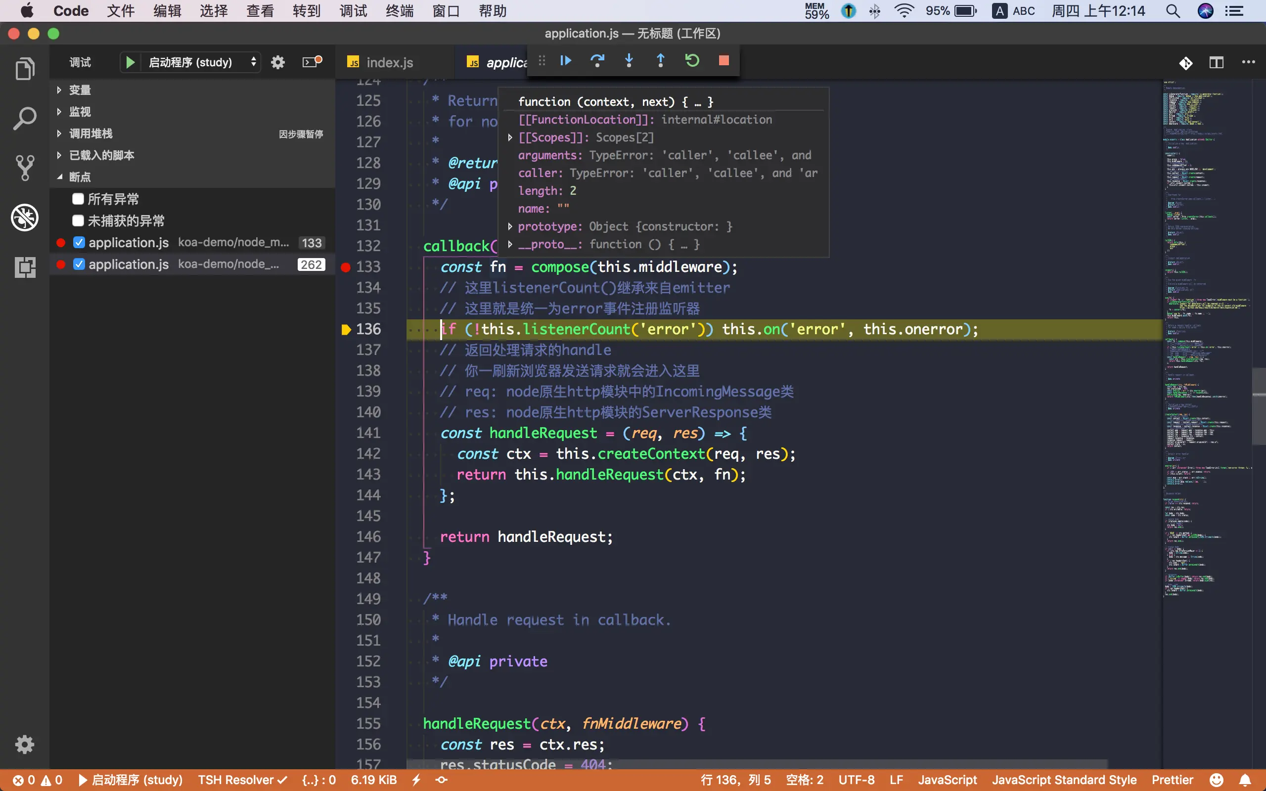Stop the debug session
This screenshot has height=791, width=1266.
pyautogui.click(x=723, y=61)
